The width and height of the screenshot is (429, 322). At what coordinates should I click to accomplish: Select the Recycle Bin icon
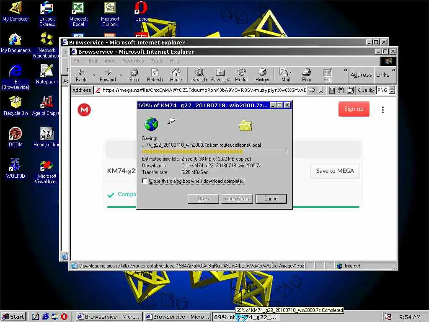(16, 106)
